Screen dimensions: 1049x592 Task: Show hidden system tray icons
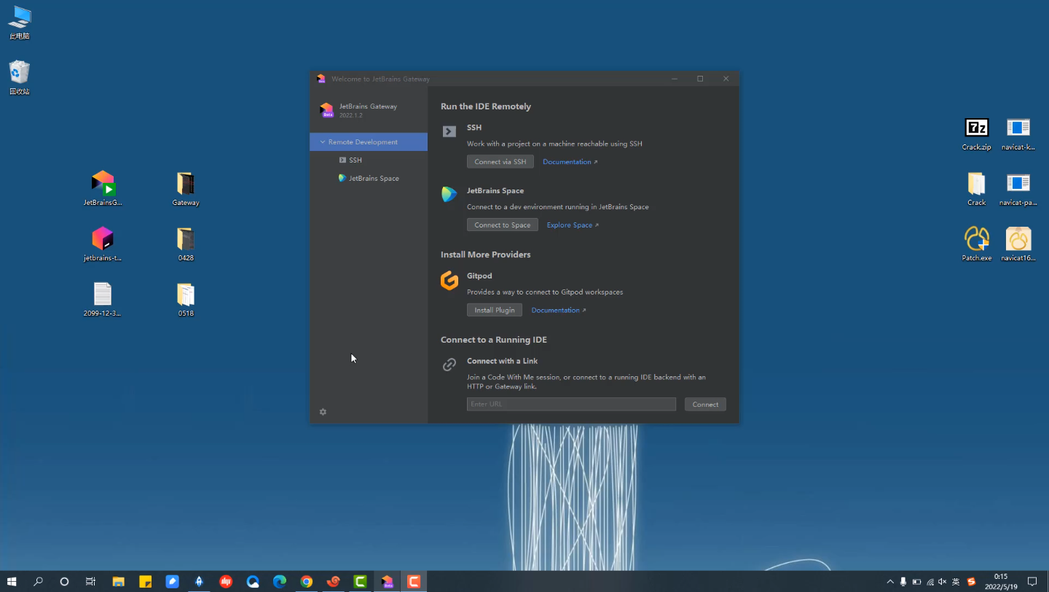(x=890, y=582)
